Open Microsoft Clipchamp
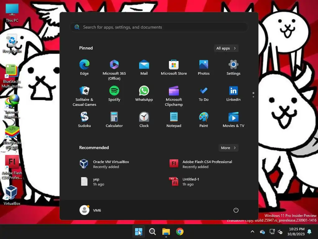Viewport: 318px width, 239px height. pyautogui.click(x=174, y=96)
